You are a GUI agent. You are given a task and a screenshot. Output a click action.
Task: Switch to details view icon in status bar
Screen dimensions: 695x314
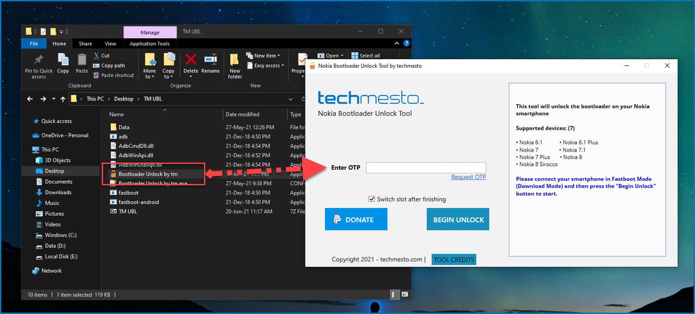tap(395, 294)
